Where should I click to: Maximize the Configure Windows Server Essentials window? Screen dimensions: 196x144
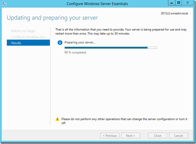click(179, 3)
